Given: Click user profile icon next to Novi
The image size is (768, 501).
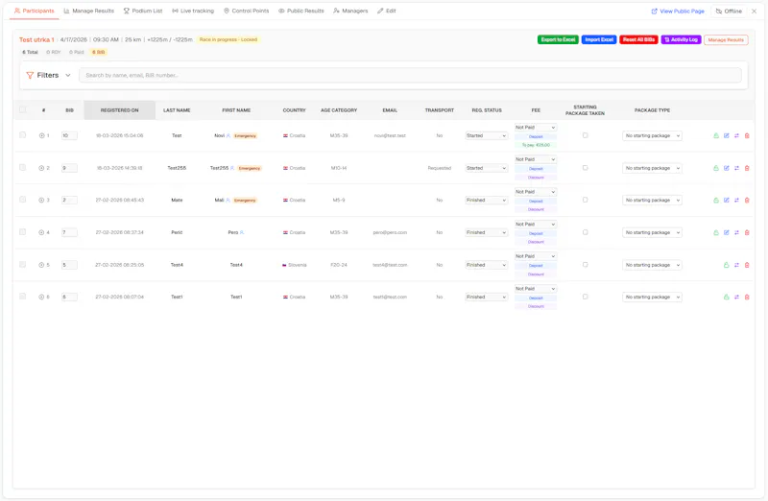Looking at the screenshot, I should (228, 135).
